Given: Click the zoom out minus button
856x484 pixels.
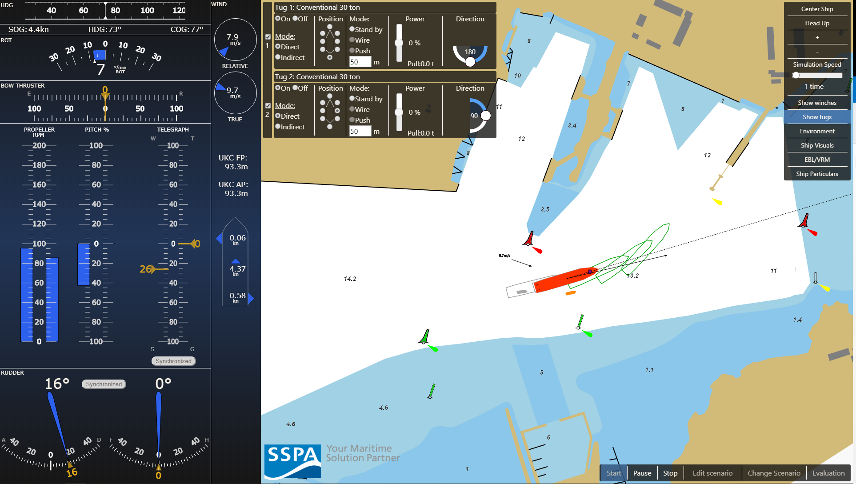Looking at the screenshot, I should click(817, 52).
